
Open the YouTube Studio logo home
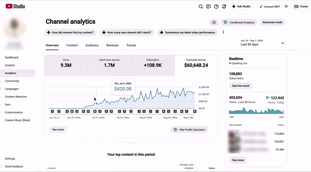[15, 6]
